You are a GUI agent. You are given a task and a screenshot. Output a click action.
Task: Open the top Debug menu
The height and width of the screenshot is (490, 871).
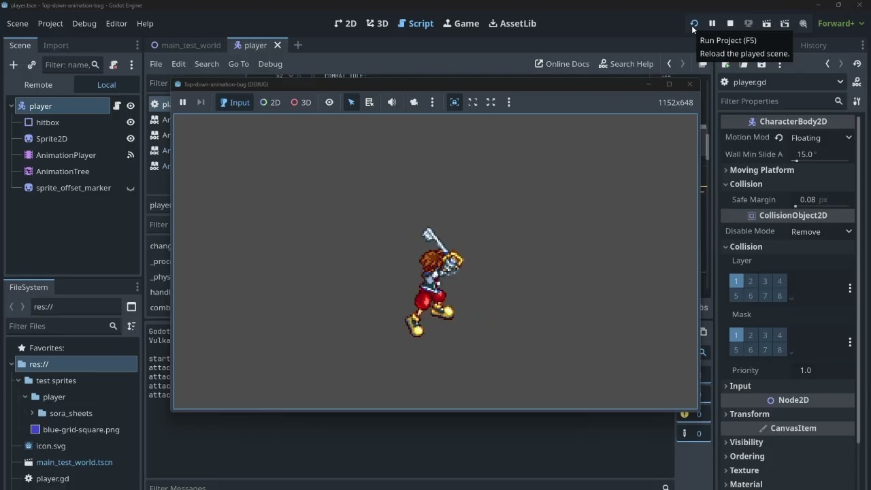[x=84, y=23]
